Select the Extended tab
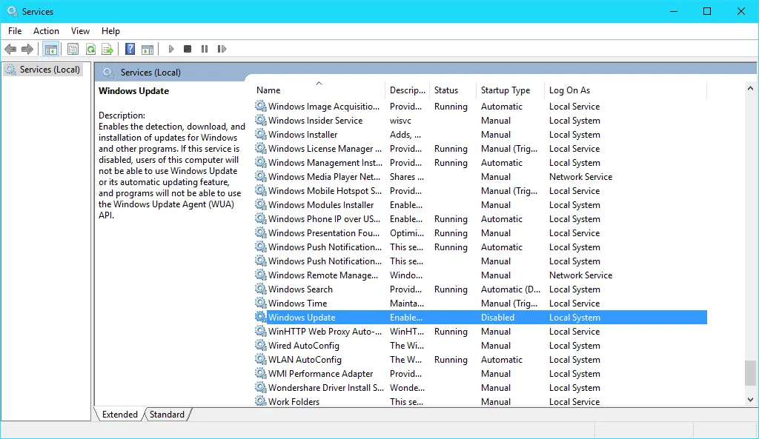The image size is (759, 439). pyautogui.click(x=119, y=415)
